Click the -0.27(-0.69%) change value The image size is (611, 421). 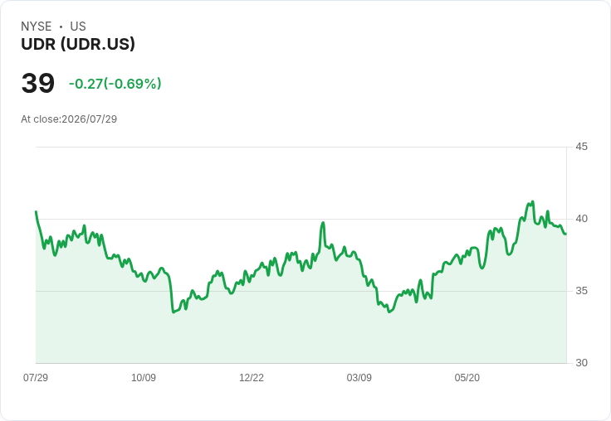(115, 84)
